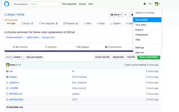The image size is (179, 112).
Task: Click Gist in top navigation
Action: [91, 4]
